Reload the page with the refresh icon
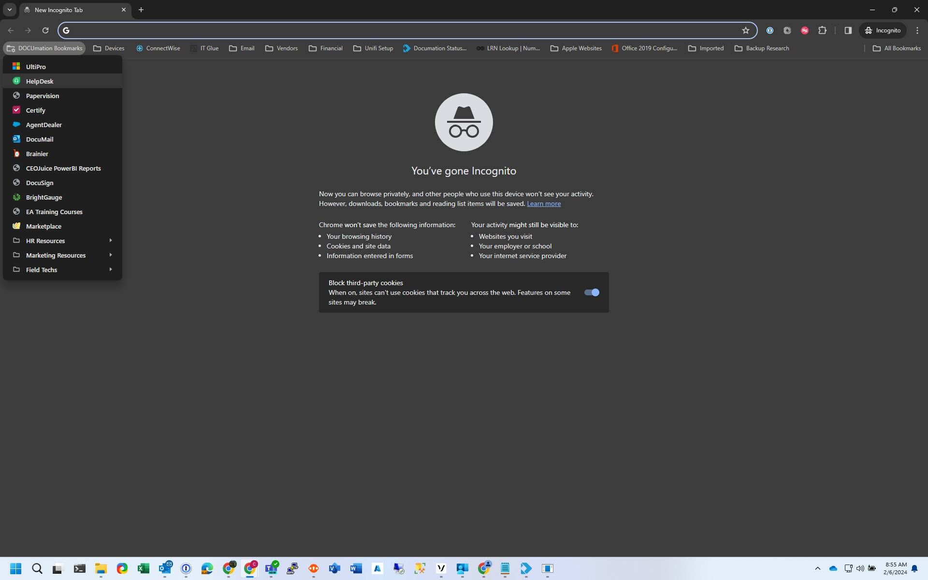Viewport: 928px width, 580px height. pos(45,30)
